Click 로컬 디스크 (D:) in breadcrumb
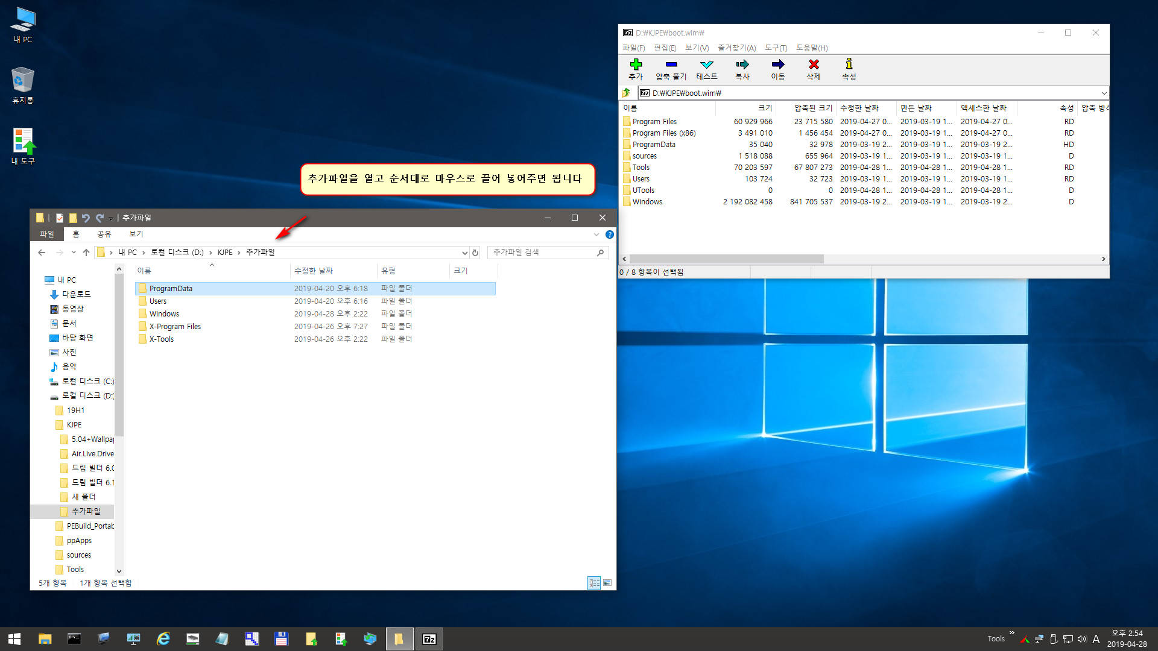Image resolution: width=1158 pixels, height=651 pixels. click(x=177, y=253)
